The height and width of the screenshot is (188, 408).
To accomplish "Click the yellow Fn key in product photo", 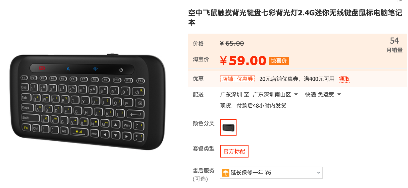I will click(26, 128).
